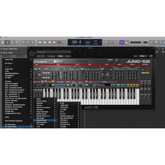This screenshot has width=165, height=165.
Task: Open the Editors scissors icon
Action: [33, 42]
